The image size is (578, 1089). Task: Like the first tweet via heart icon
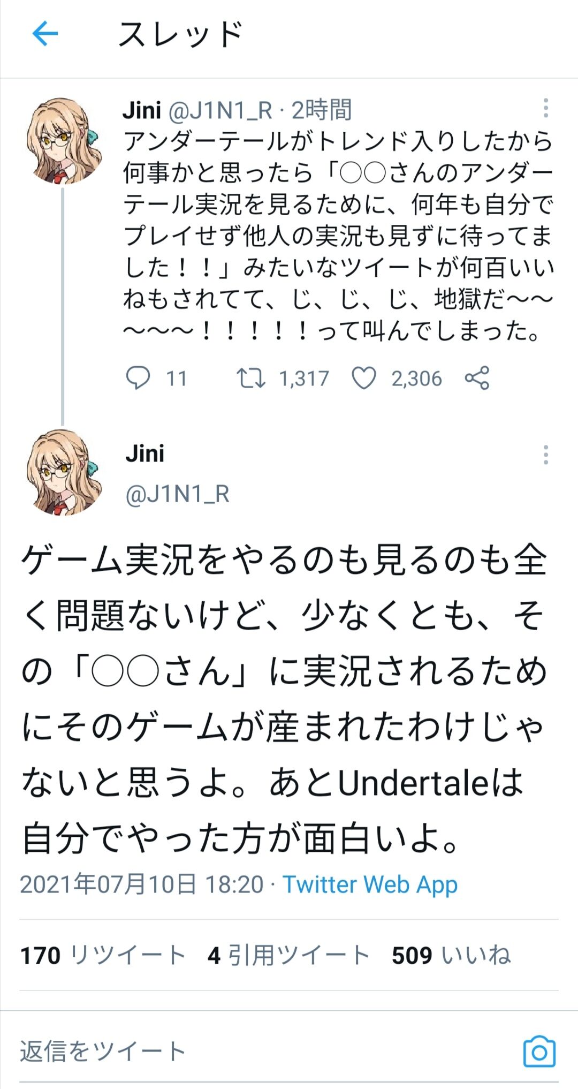pyautogui.click(x=364, y=378)
